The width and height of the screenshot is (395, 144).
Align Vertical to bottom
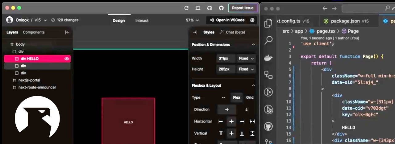point(242,133)
